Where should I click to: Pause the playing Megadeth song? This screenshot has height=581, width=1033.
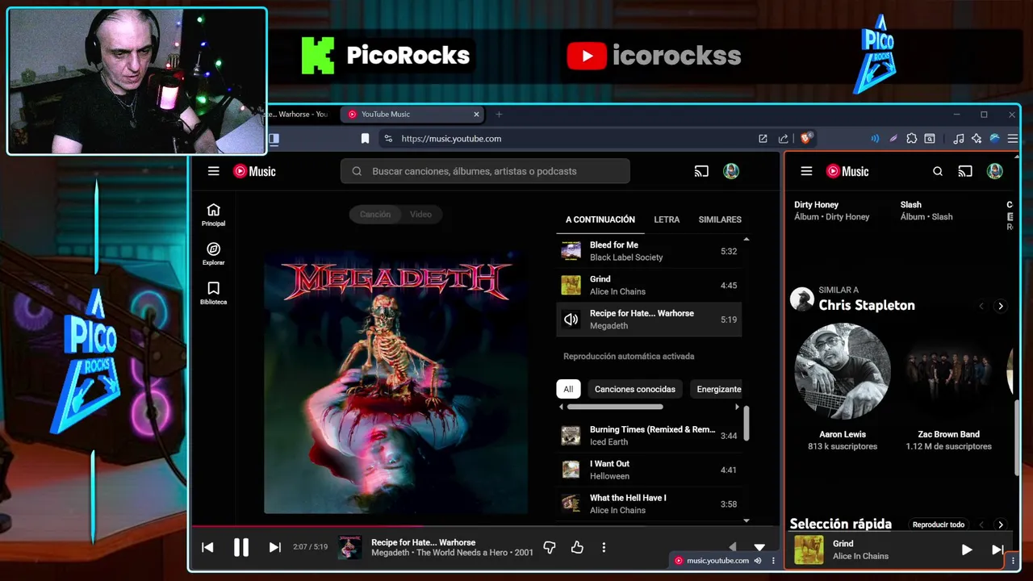241,547
